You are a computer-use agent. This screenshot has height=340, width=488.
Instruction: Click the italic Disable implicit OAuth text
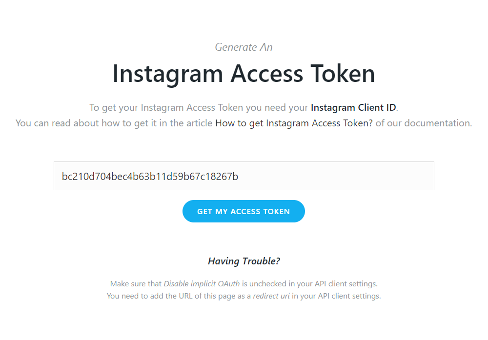click(202, 284)
